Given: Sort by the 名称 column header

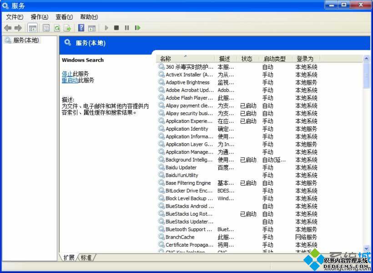Looking at the screenshot, I should pos(186,59).
